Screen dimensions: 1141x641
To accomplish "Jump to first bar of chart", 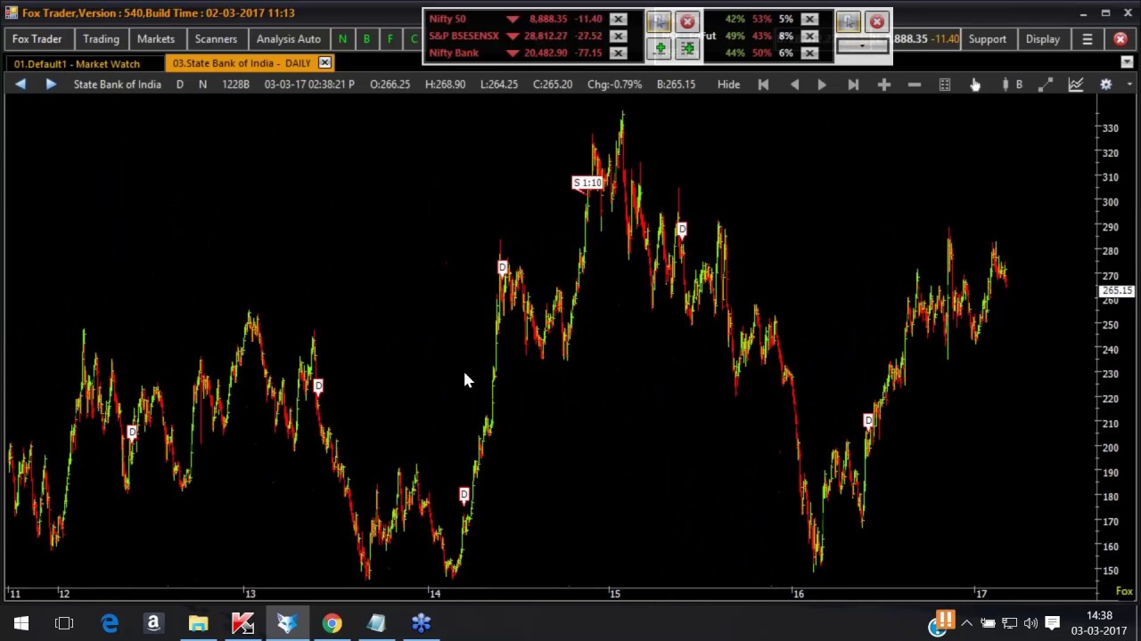I will pyautogui.click(x=763, y=85).
